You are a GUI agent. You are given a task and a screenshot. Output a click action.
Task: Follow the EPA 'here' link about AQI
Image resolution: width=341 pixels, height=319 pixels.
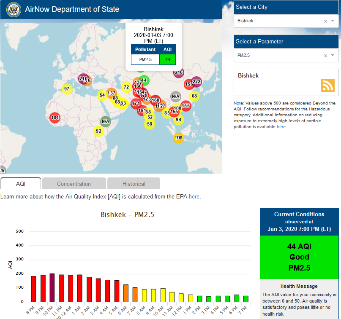pos(194,197)
